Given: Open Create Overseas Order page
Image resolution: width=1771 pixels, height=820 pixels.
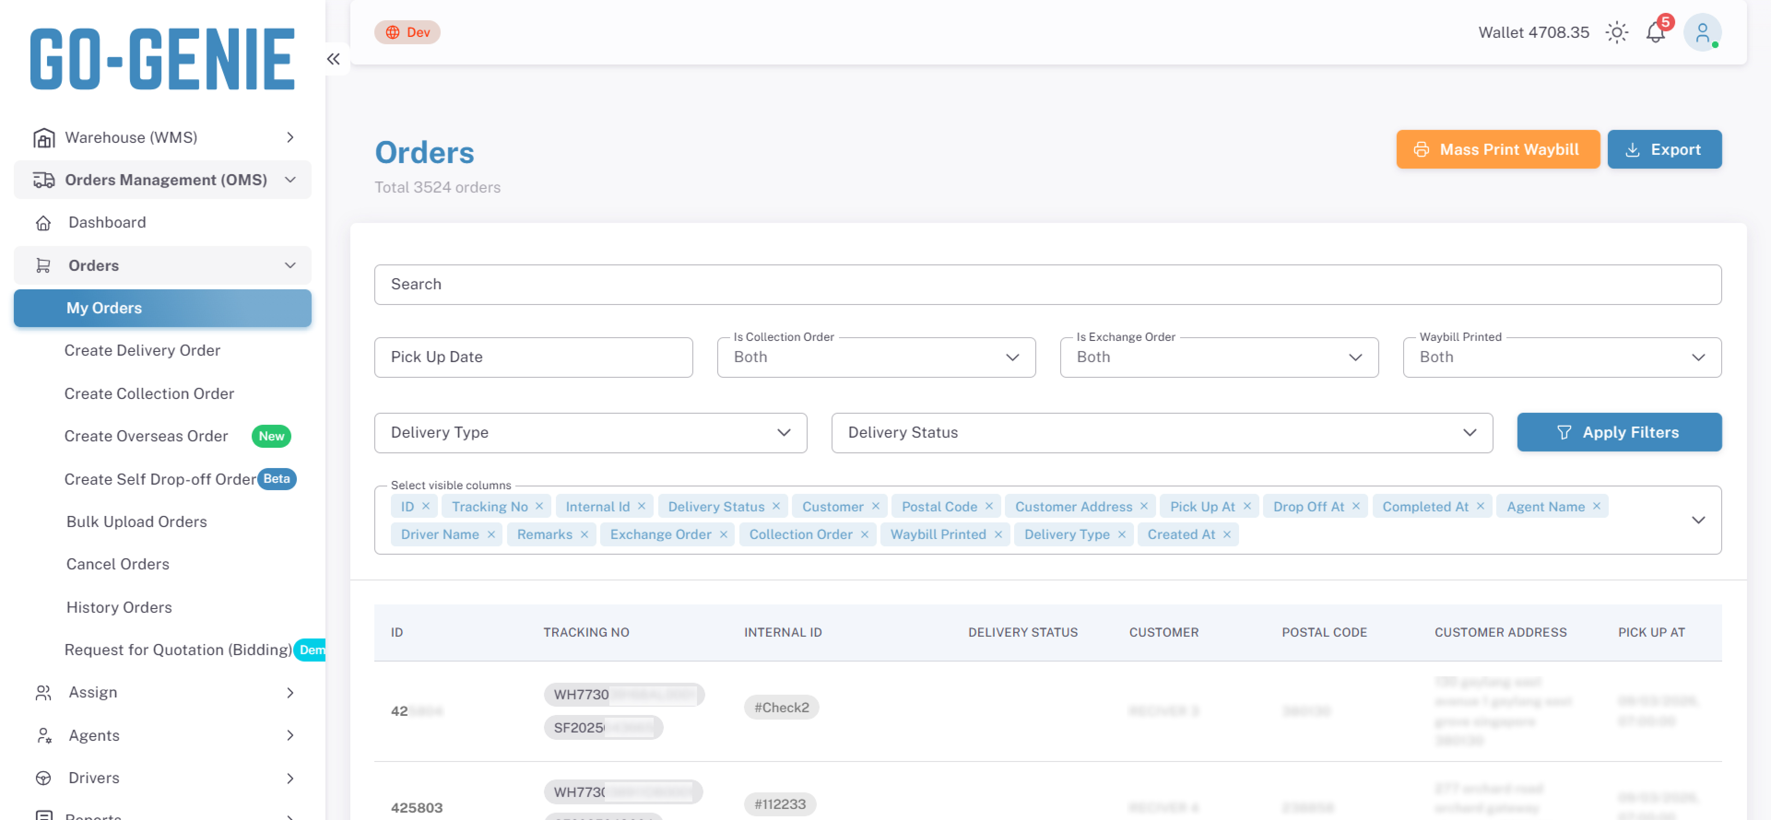Looking at the screenshot, I should tap(146, 436).
